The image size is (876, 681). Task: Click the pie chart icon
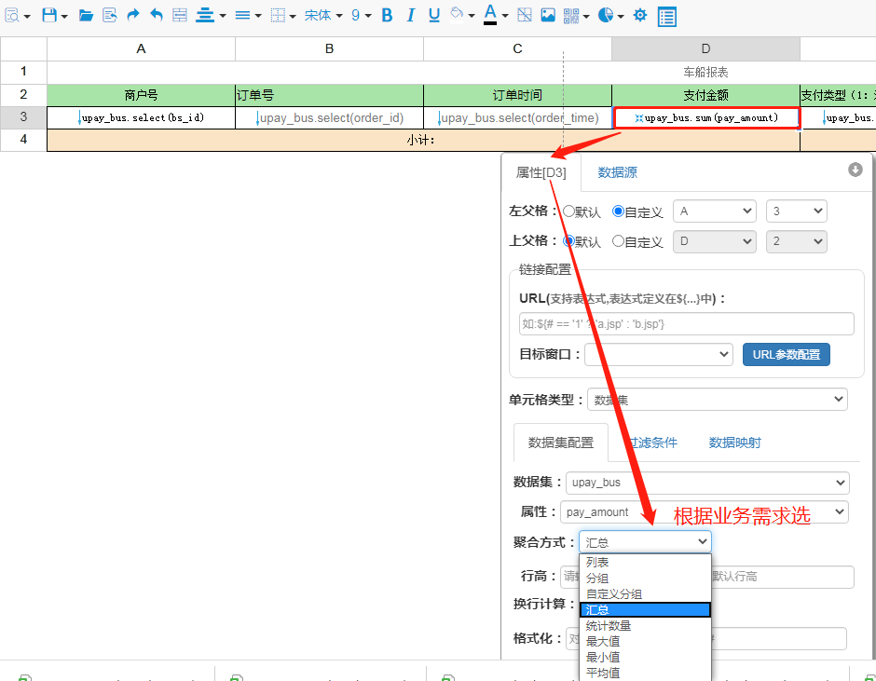pos(606,15)
